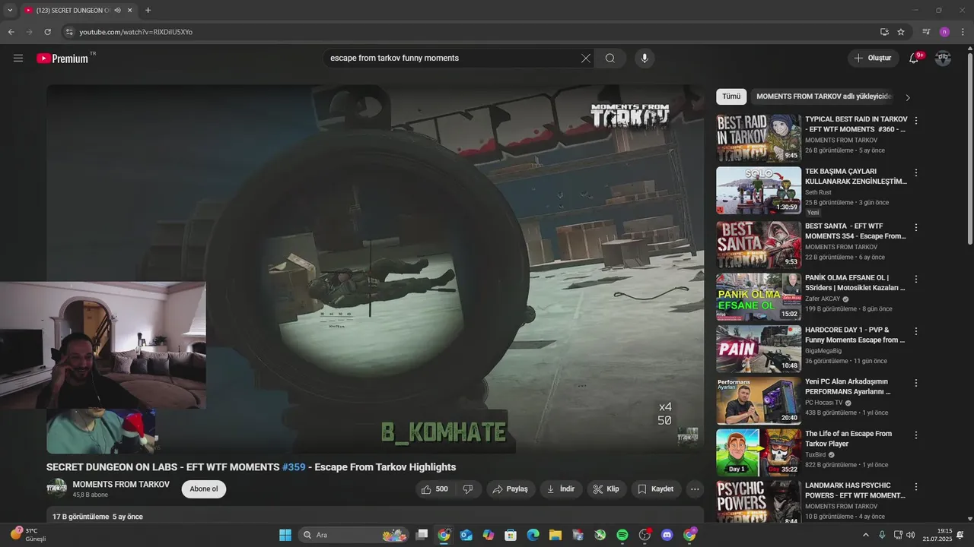Navigate back in Chrome
Viewport: 974px width, 547px height.
tap(11, 32)
